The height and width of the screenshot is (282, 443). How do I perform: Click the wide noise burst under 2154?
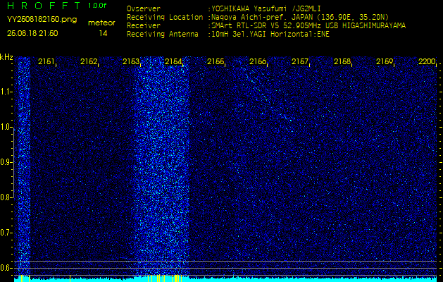click(x=161, y=166)
